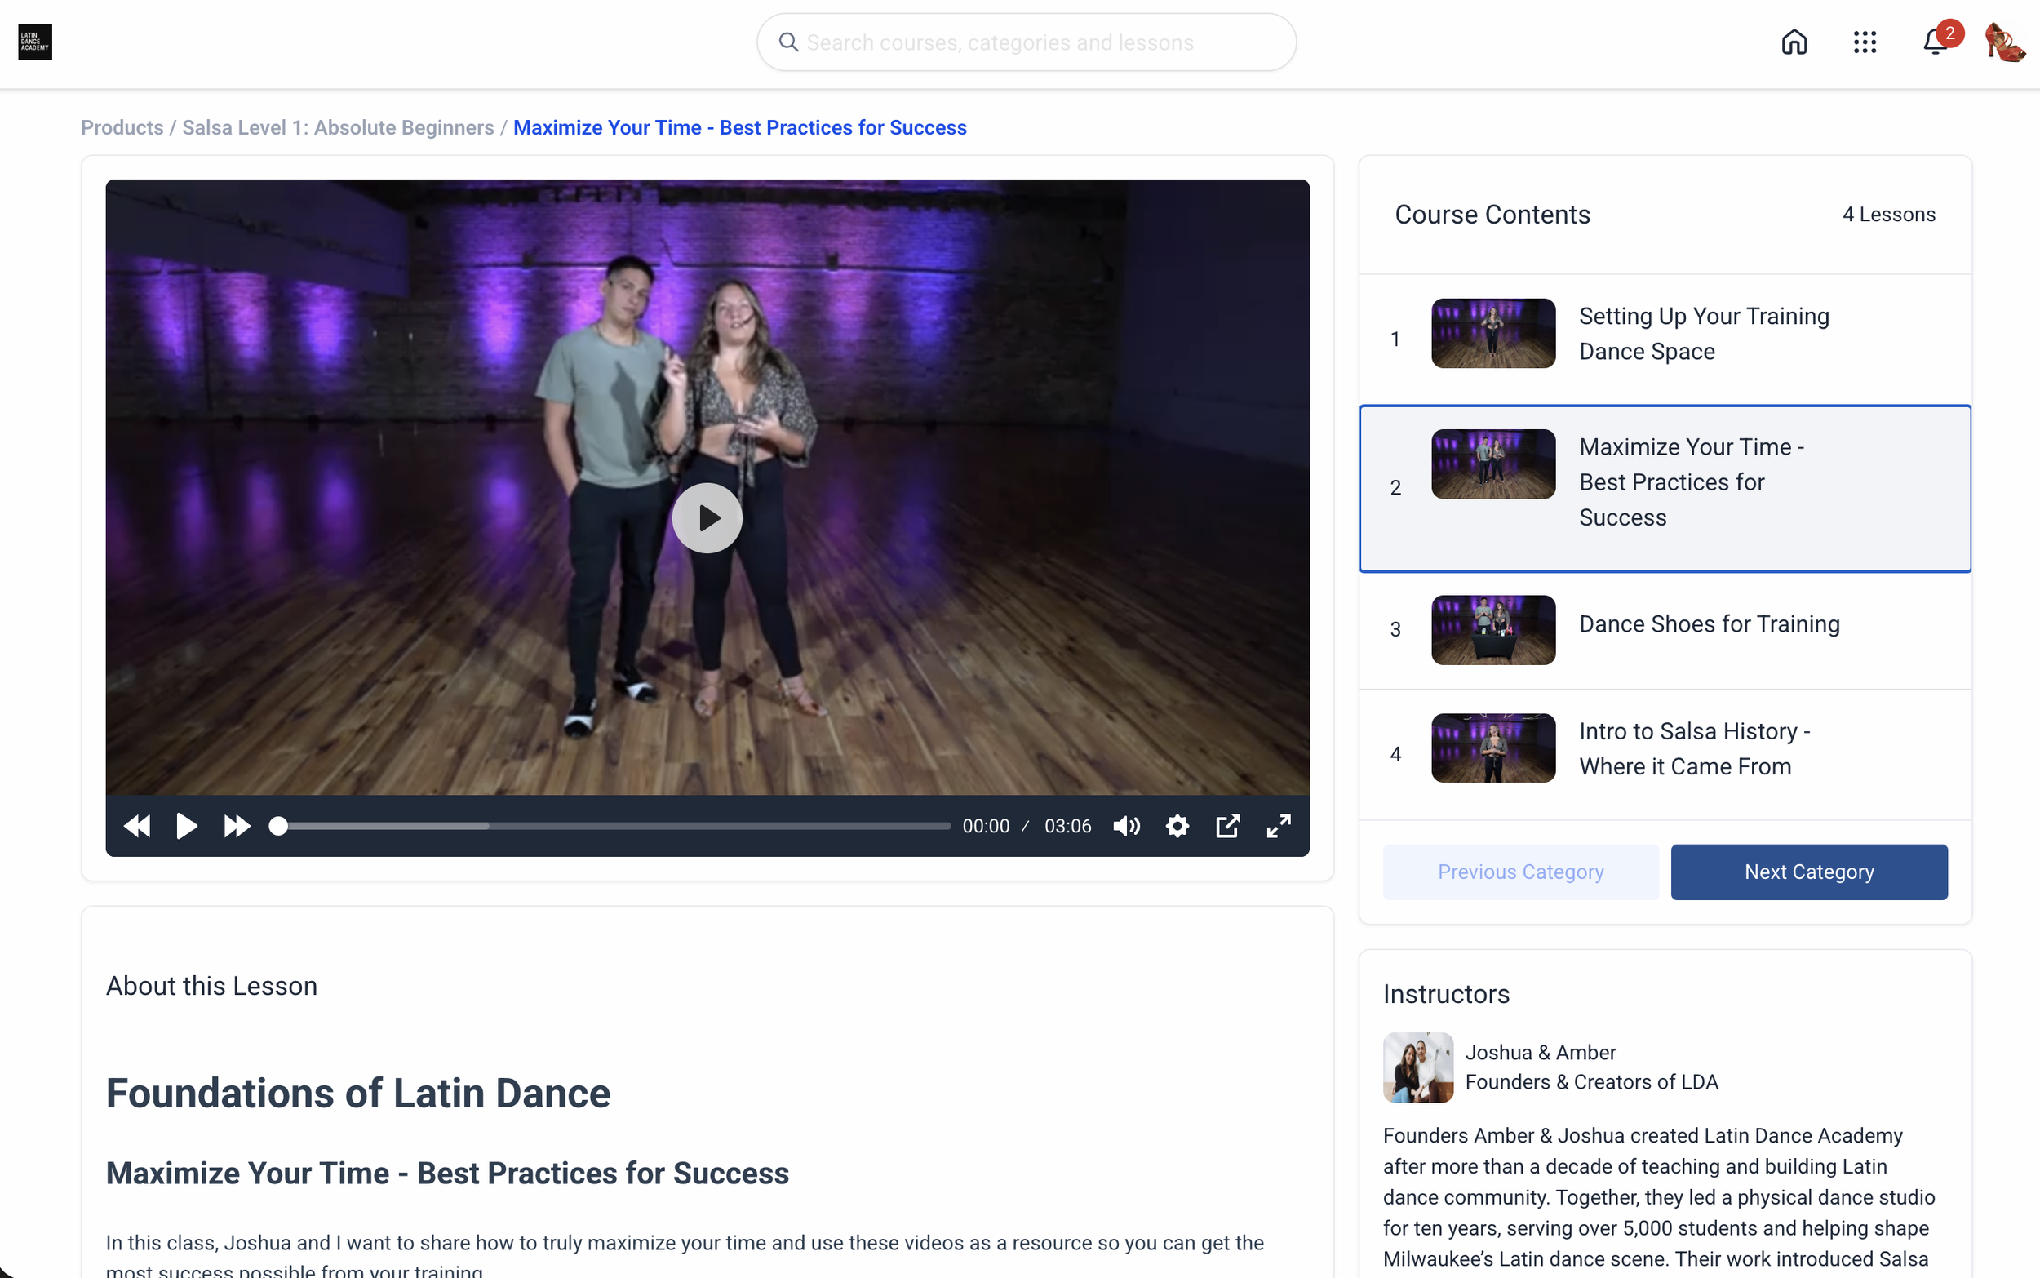Click the home icon in header
2040x1278 pixels.
coord(1794,42)
